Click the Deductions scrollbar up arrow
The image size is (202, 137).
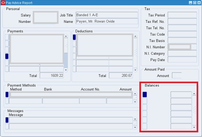[135, 36]
